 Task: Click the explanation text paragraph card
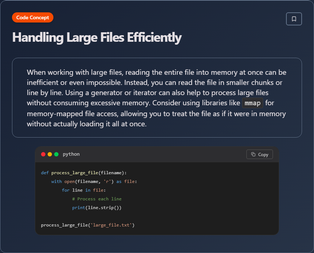(156, 97)
